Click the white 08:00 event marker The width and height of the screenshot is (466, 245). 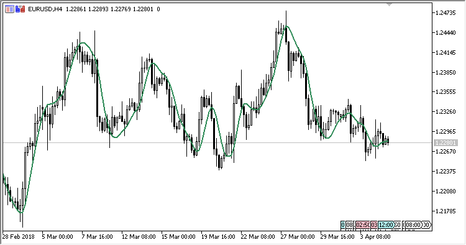coord(413,224)
